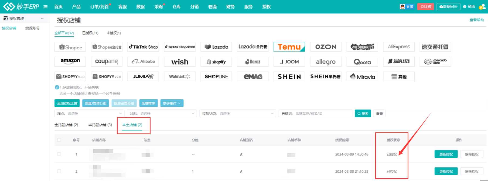Choose the TikTok Shop platform

(143, 47)
